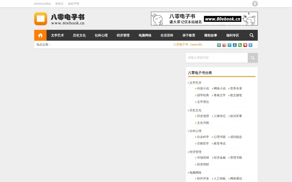Select 福利专区 in the navigation bar
This screenshot has width=292, height=182.
tap(233, 35)
